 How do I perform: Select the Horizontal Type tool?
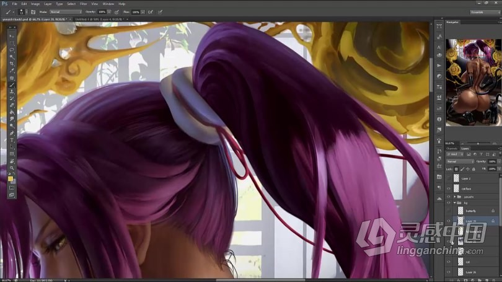(x=12, y=140)
